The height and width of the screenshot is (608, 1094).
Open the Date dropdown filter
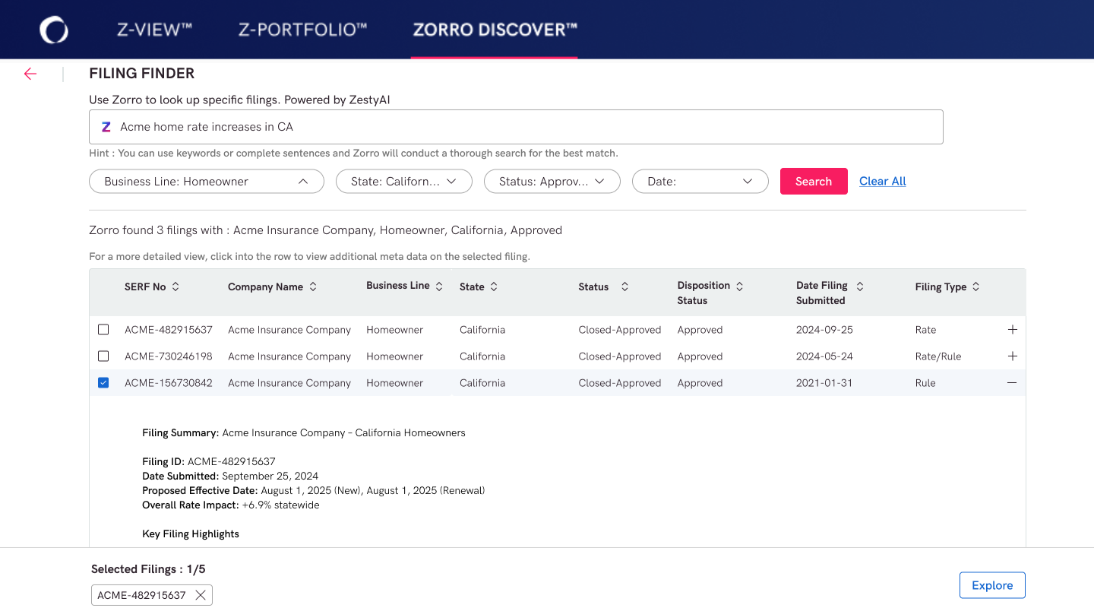pos(700,182)
